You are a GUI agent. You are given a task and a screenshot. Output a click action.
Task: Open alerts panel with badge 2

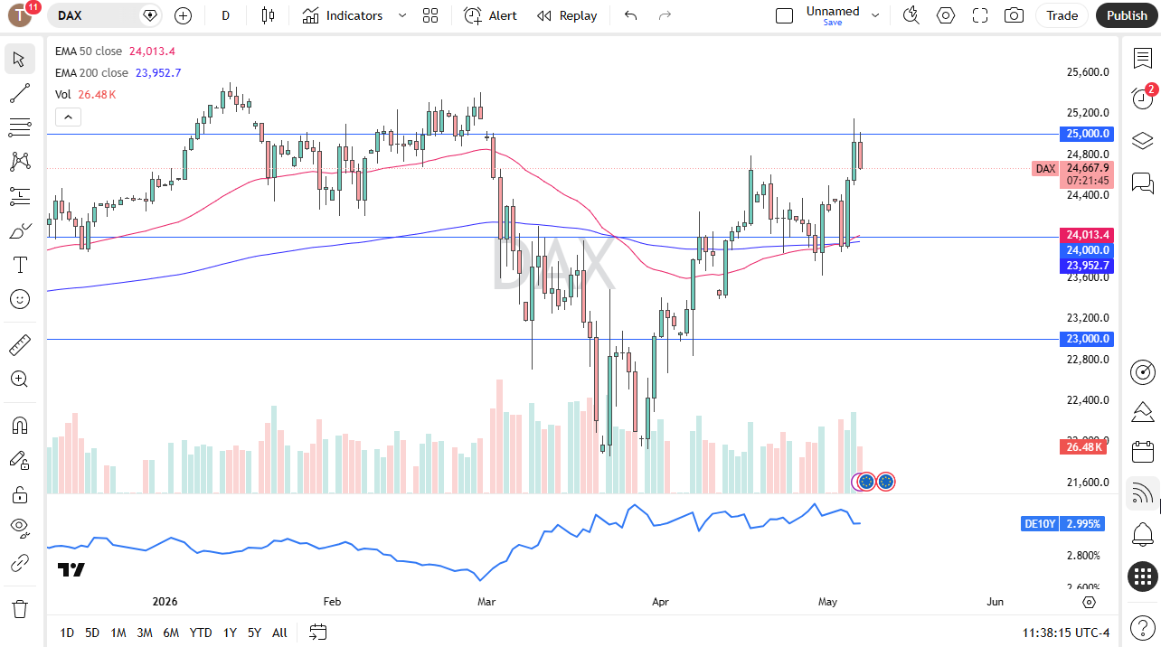[1143, 98]
